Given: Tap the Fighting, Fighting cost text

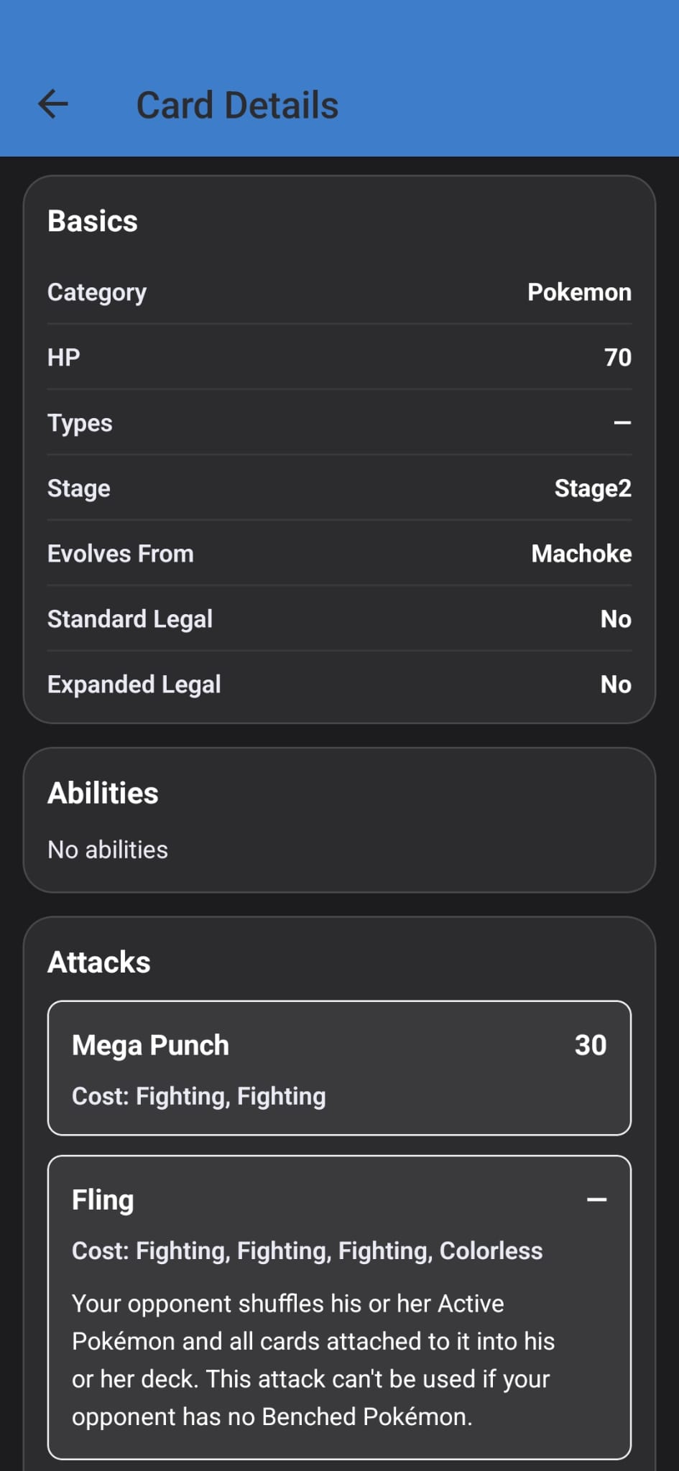Looking at the screenshot, I should (x=198, y=1096).
